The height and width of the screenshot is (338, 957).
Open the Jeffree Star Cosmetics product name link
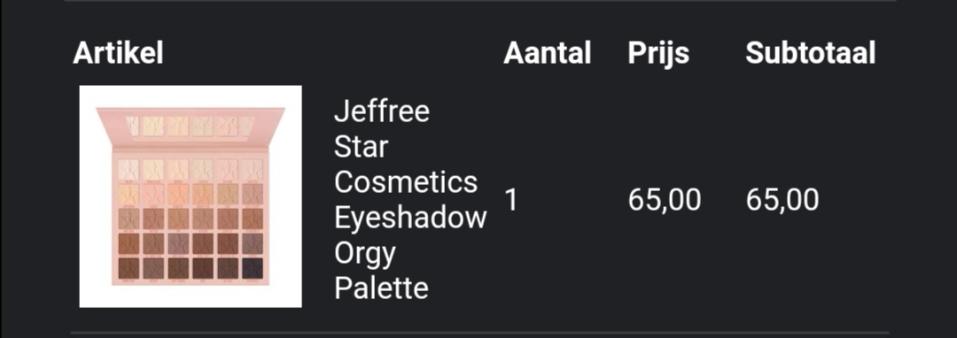[x=410, y=200]
